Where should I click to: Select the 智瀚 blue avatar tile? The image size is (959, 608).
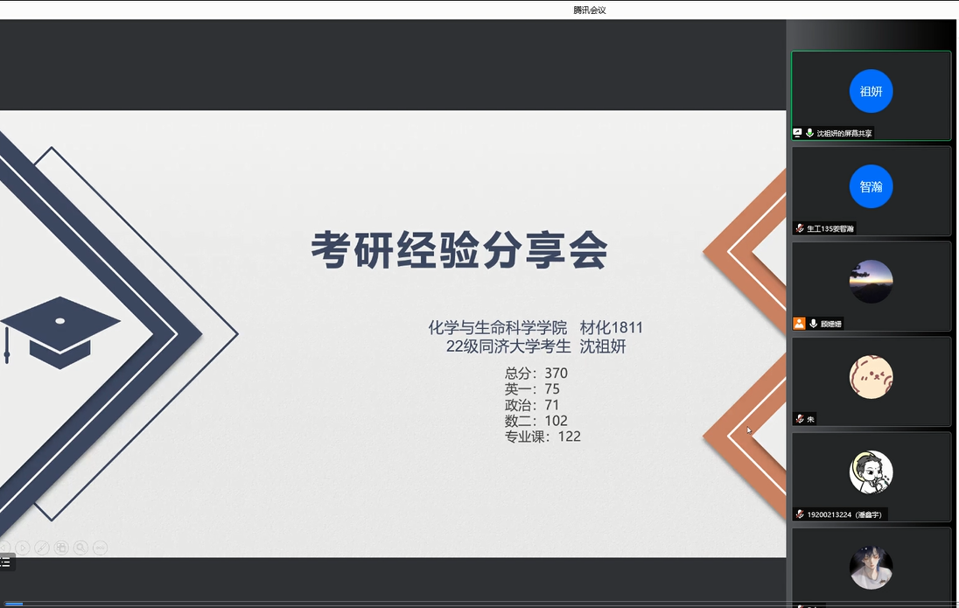click(871, 186)
